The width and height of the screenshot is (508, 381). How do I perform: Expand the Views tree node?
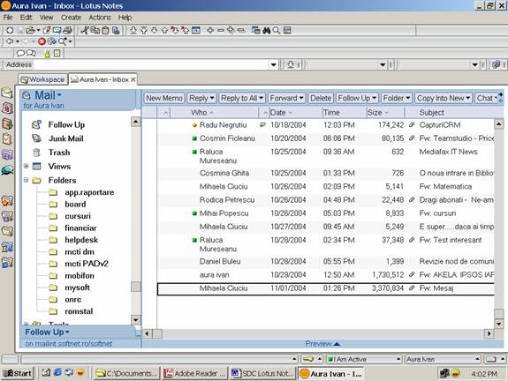click(27, 166)
